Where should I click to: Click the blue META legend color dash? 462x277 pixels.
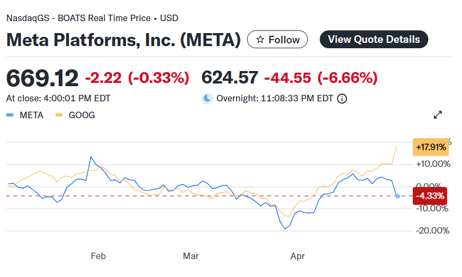tap(10, 115)
